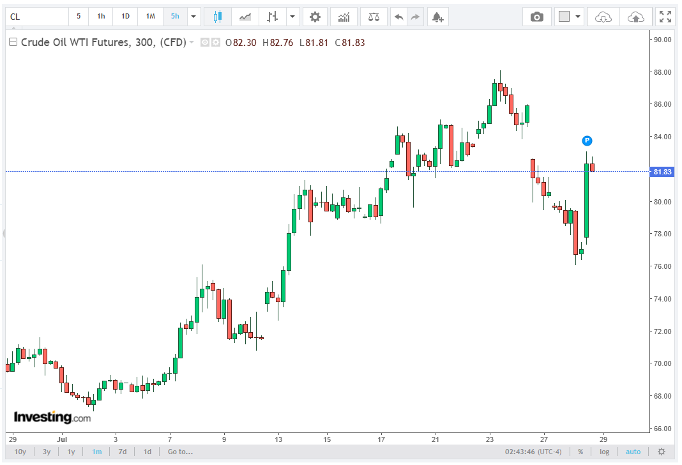Viewport: 682px width, 465px height.
Task: Toggle series visibility eye icon
Action: click(204, 42)
